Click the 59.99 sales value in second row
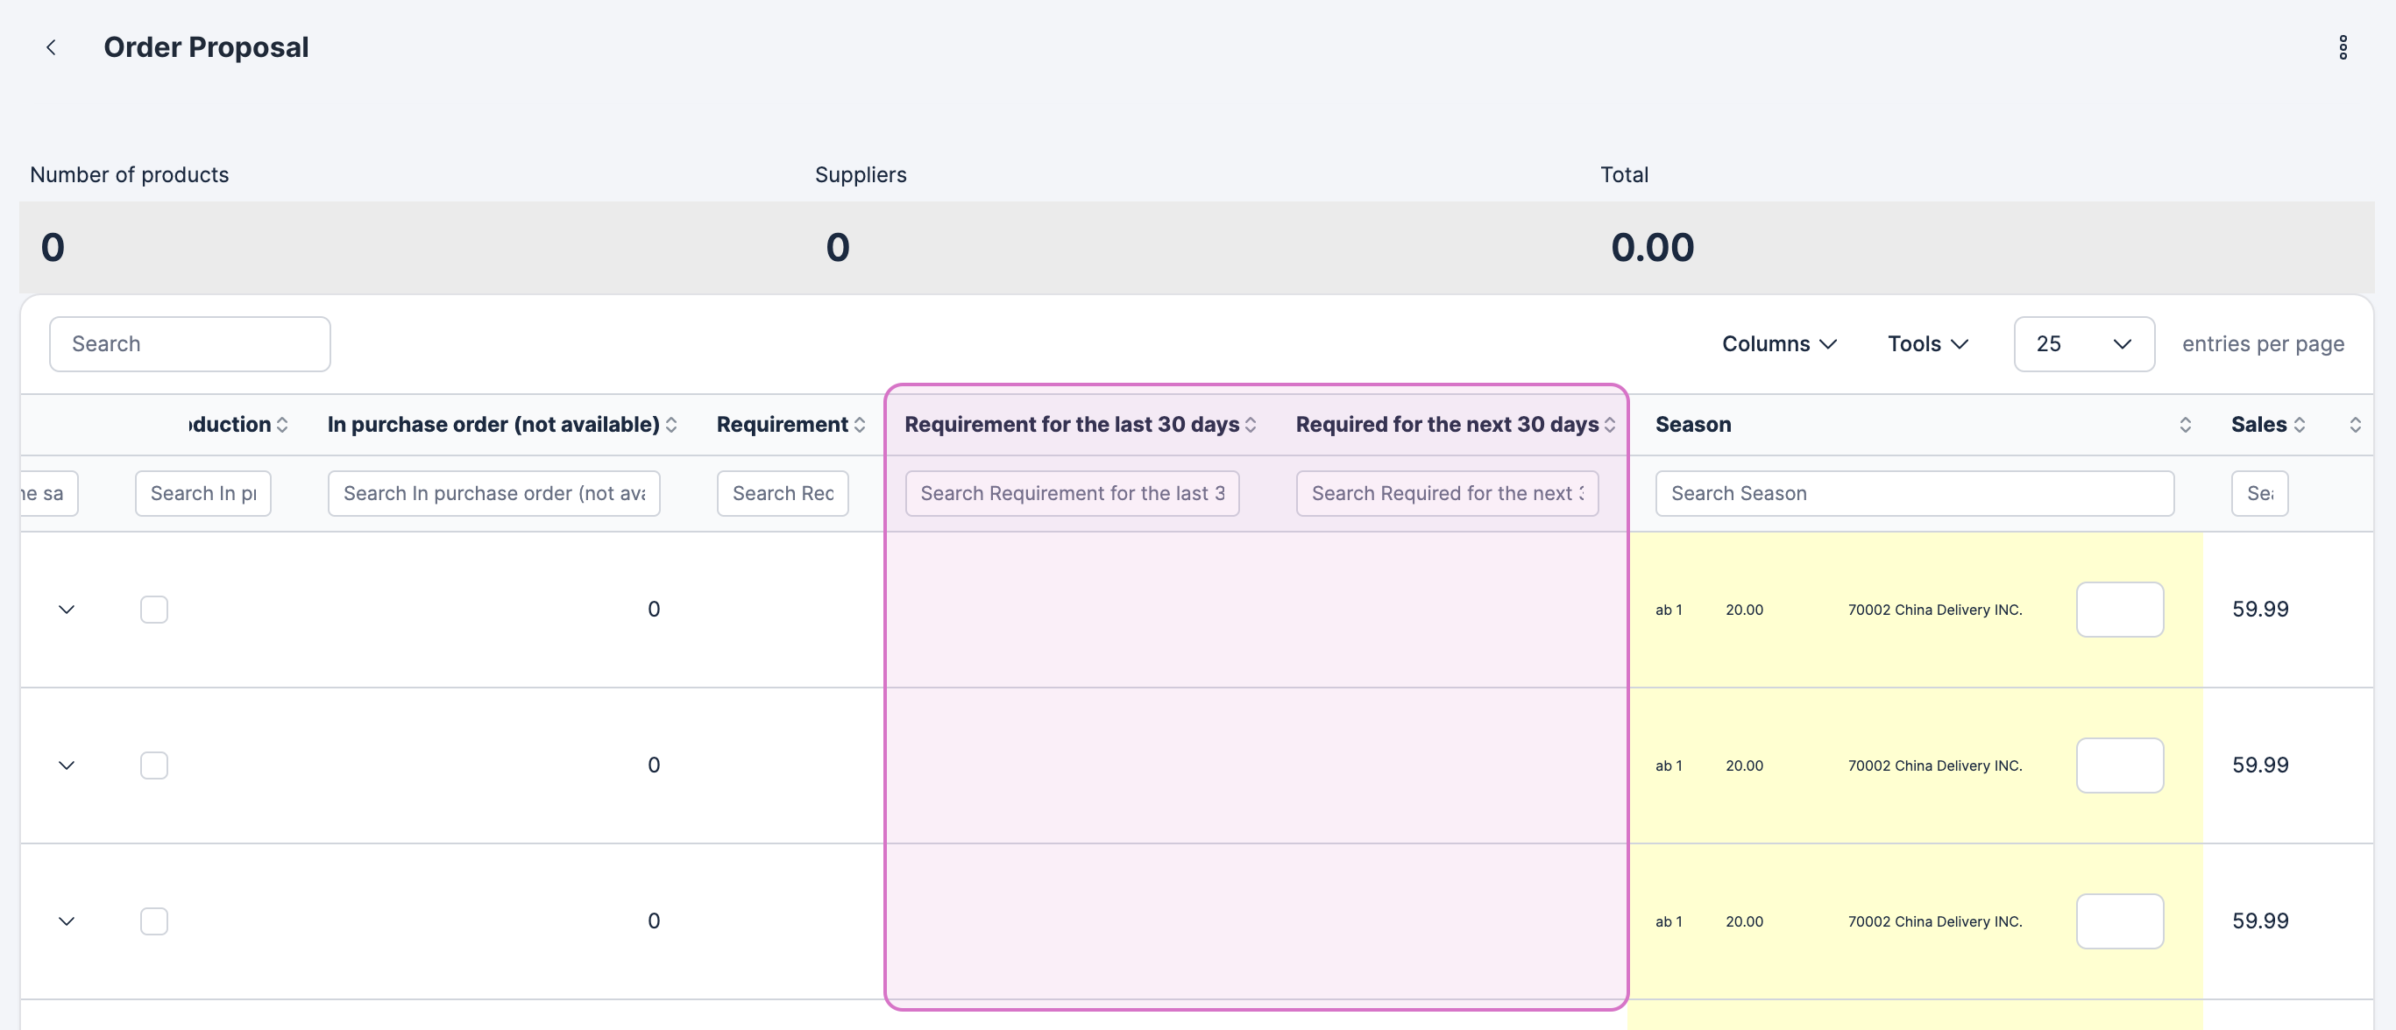The image size is (2396, 1030). click(2260, 766)
